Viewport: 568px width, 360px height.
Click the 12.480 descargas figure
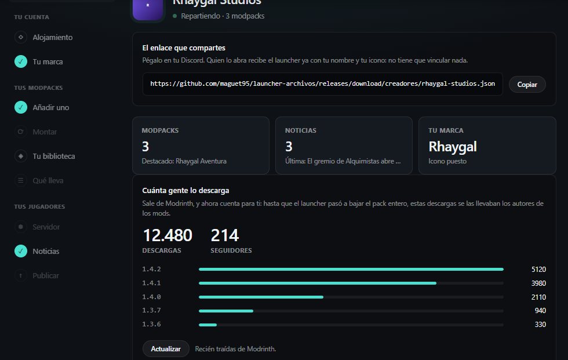pos(168,235)
